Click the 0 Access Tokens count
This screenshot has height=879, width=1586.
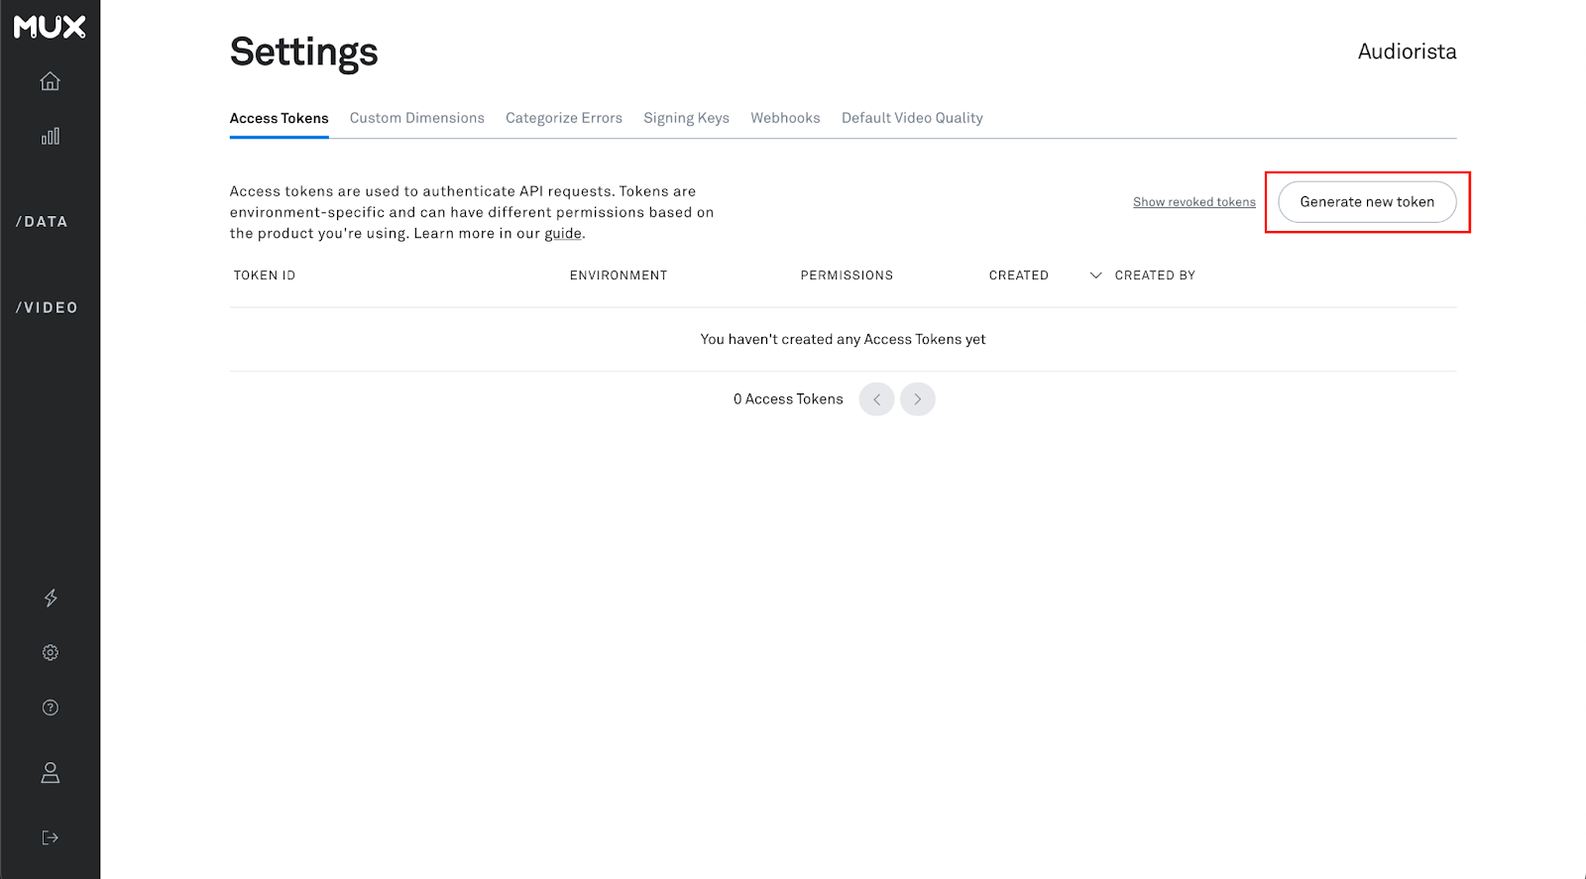(x=788, y=399)
